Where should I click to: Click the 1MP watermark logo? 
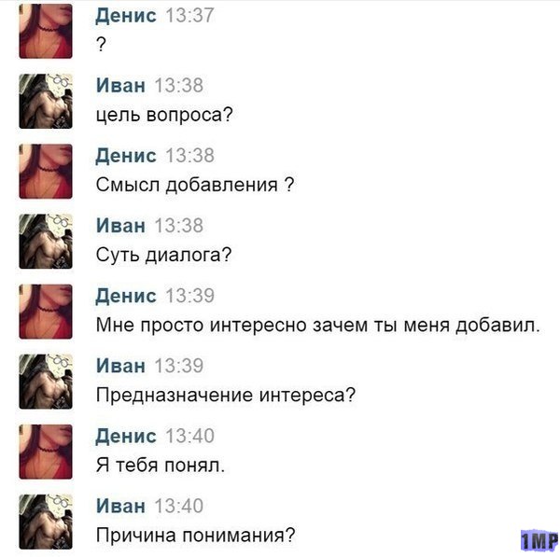539,540
